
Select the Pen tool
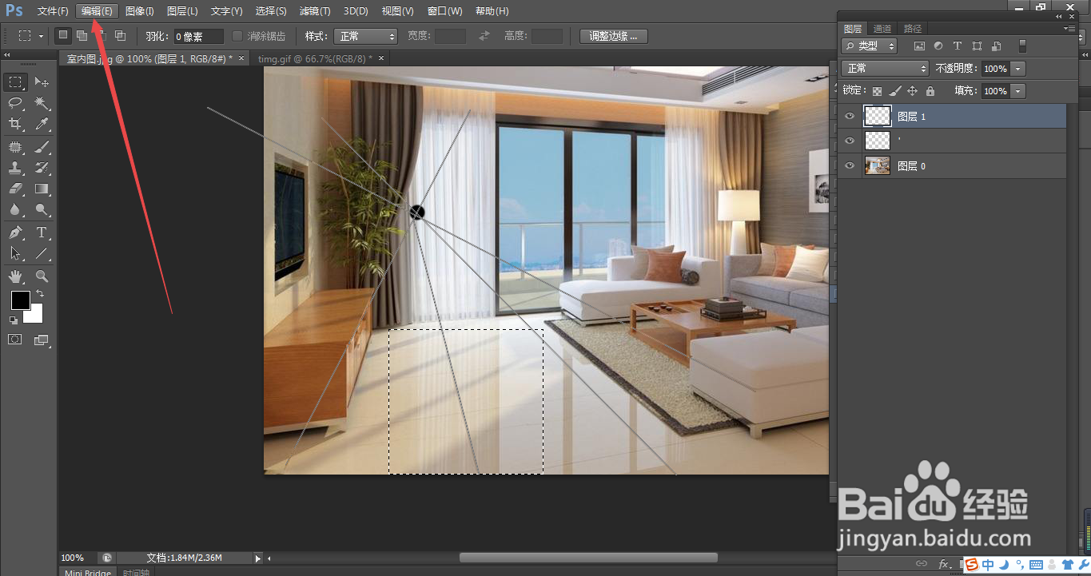coord(15,232)
